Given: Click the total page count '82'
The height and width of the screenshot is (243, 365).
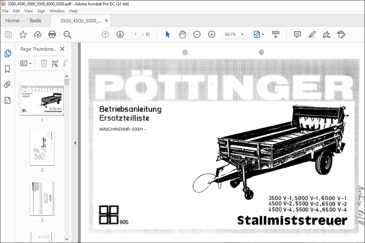Looking at the screenshot, I should click(148, 34).
